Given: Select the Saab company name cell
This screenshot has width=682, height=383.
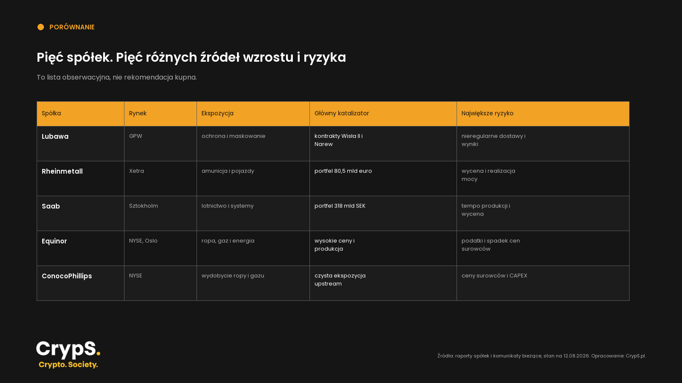Looking at the screenshot, I should click(81, 214).
